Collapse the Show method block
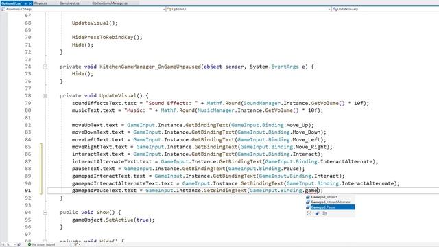 pos(45,213)
